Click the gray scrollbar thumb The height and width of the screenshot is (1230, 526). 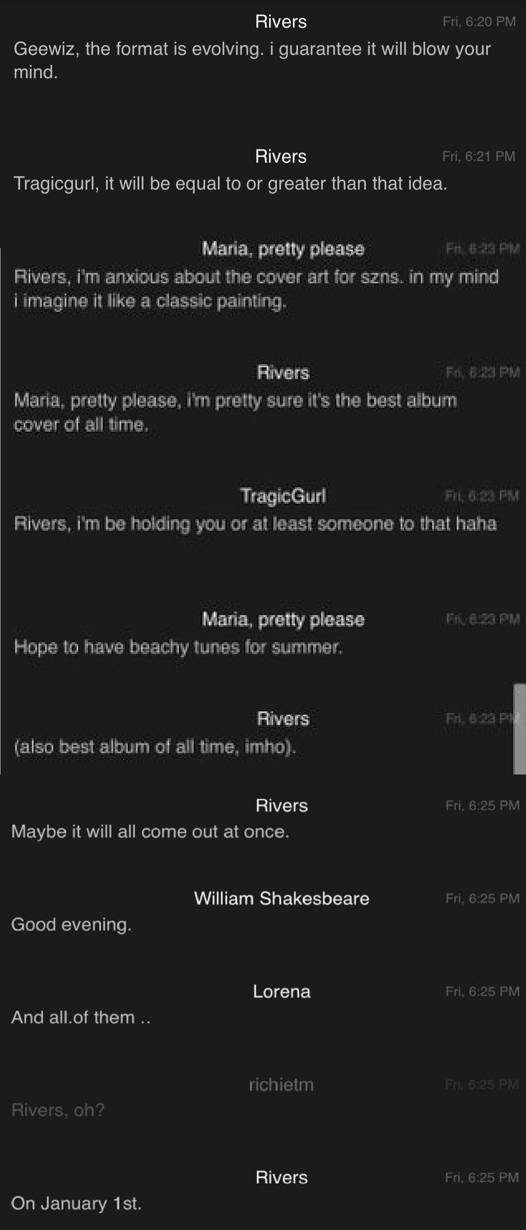519,729
